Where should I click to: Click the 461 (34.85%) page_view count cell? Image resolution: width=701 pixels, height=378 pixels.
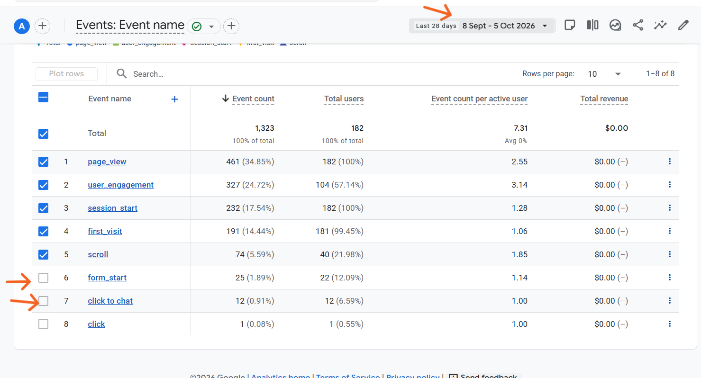pos(250,162)
